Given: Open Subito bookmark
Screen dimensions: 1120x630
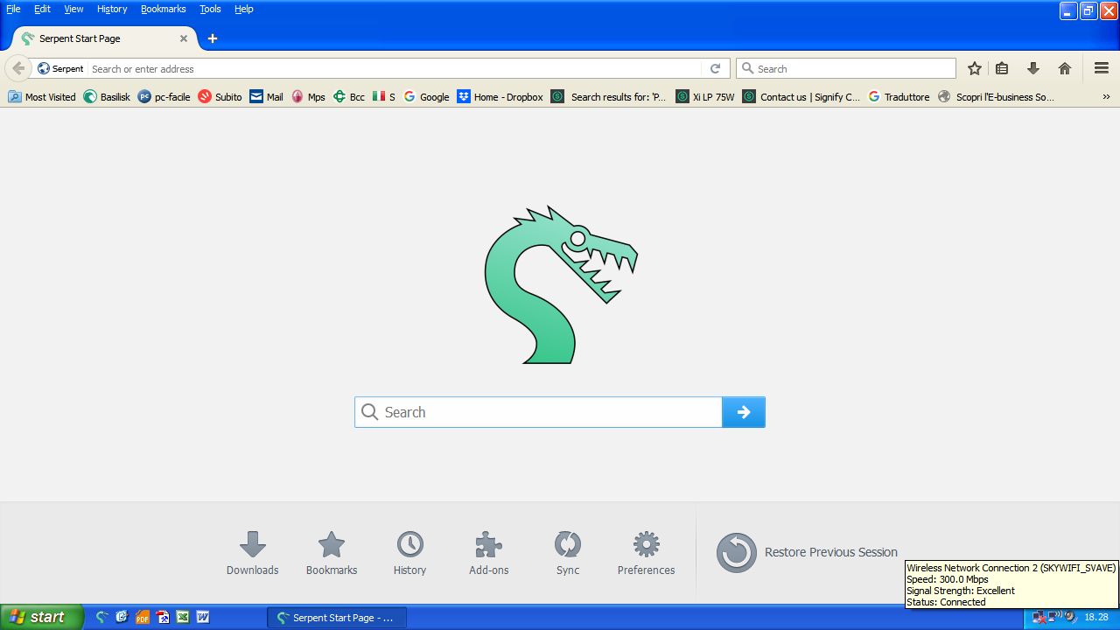Looking at the screenshot, I should 220,97.
